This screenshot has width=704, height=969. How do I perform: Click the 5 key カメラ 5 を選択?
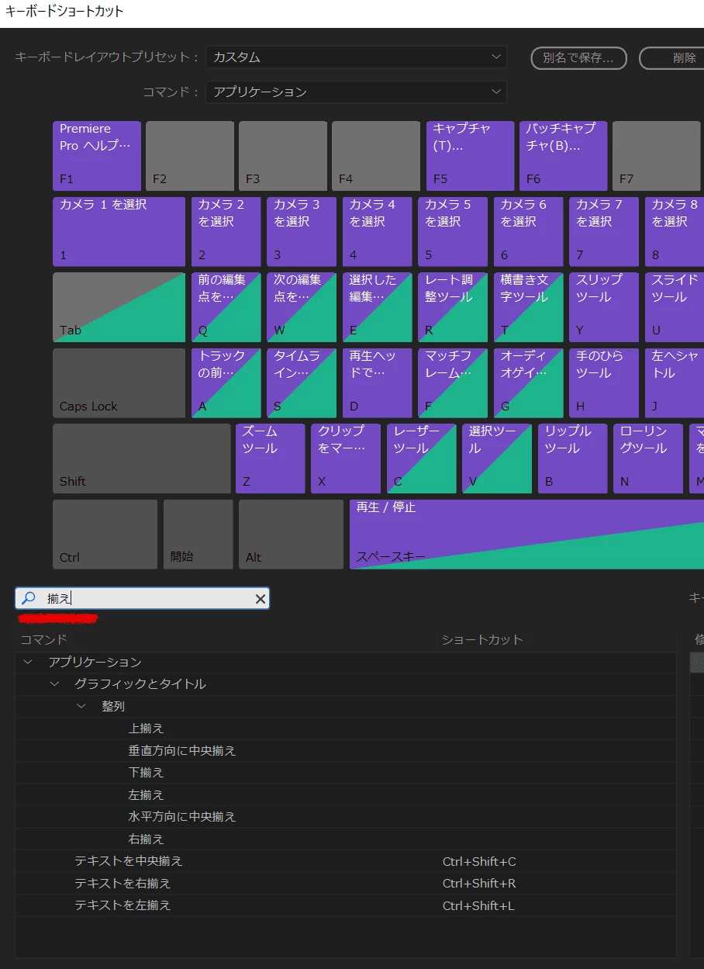(x=453, y=232)
